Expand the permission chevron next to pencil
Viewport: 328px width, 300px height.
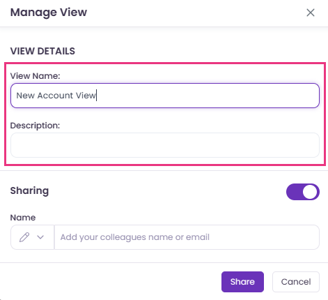(40, 237)
